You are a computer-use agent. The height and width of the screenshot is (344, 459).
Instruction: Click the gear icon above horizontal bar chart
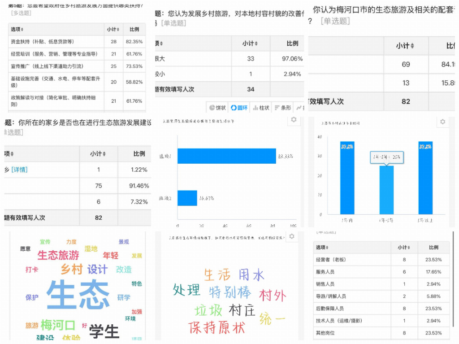pos(293,120)
